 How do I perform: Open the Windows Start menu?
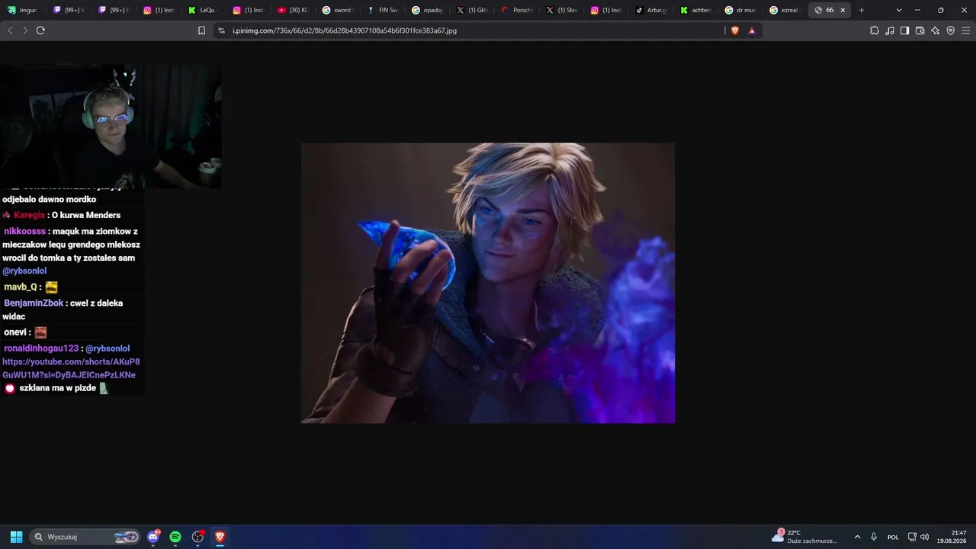coord(16,537)
